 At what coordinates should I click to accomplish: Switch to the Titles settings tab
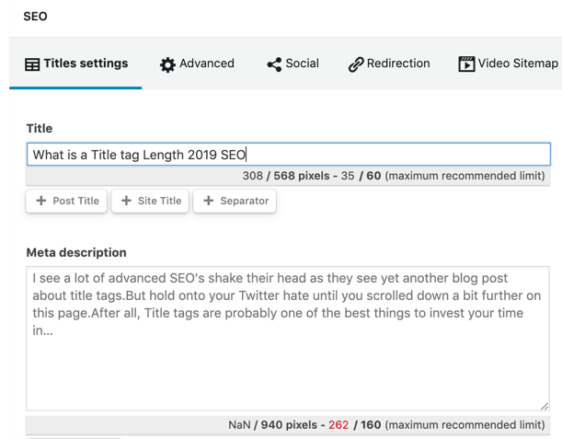[76, 64]
